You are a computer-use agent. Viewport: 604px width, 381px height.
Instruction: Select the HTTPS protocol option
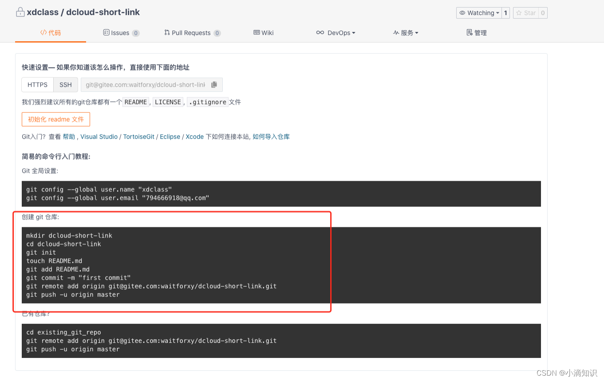click(x=37, y=85)
